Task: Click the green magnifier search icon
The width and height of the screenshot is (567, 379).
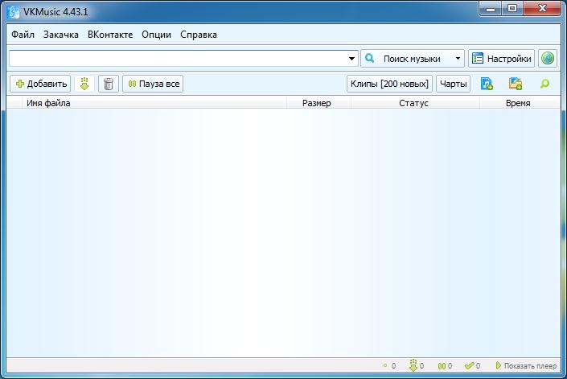Action: (544, 84)
